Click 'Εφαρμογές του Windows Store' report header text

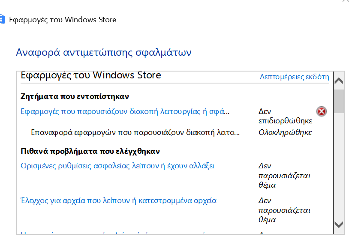coord(91,75)
